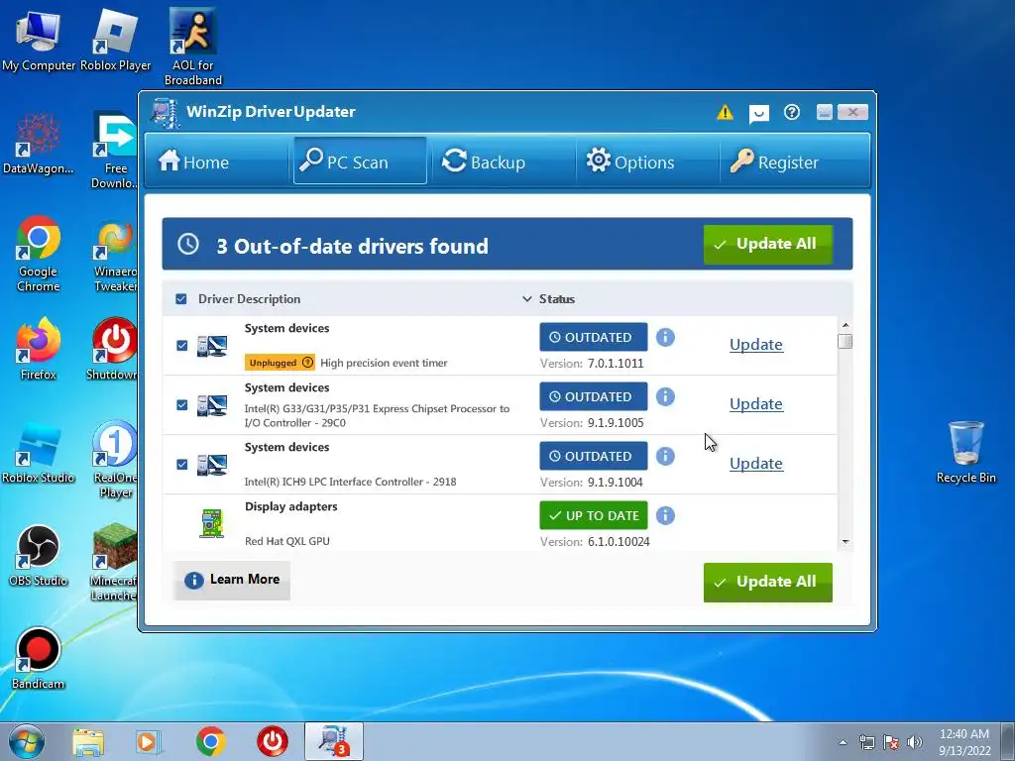Image resolution: width=1015 pixels, height=761 pixels.
Task: Click the device icon of High precision event timer
Action: click(x=212, y=346)
